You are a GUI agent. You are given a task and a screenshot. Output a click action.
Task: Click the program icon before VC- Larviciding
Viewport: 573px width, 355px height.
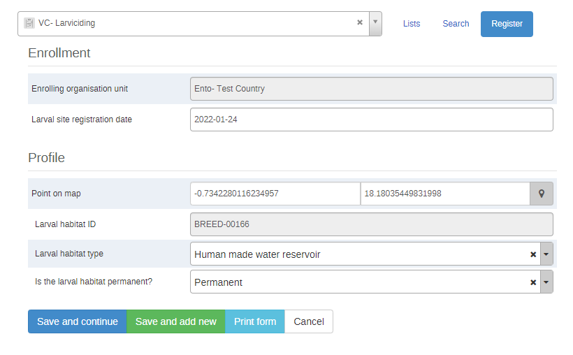click(29, 23)
